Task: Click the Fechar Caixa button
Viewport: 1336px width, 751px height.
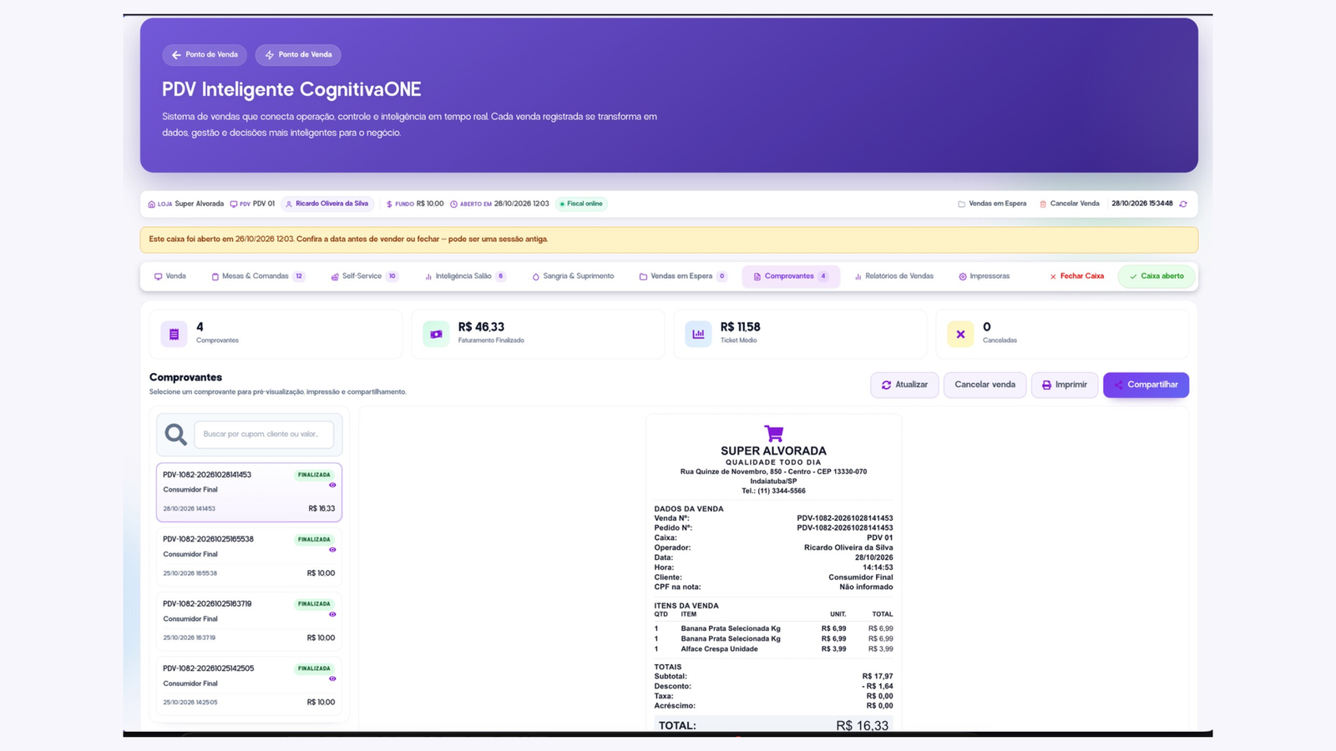Action: pos(1076,276)
